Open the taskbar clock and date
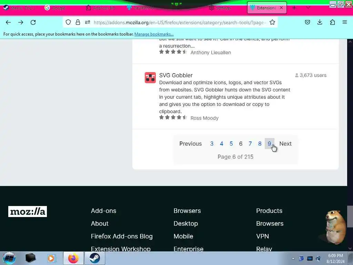The image size is (353, 265). (x=335, y=258)
